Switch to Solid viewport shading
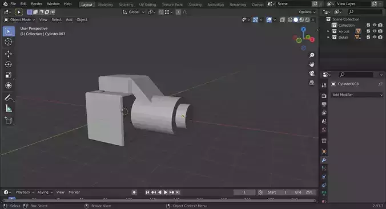386x209 pixels. 296,20
